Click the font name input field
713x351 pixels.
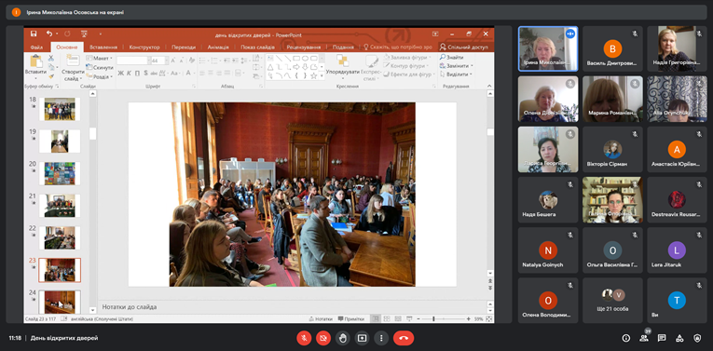[x=131, y=61]
